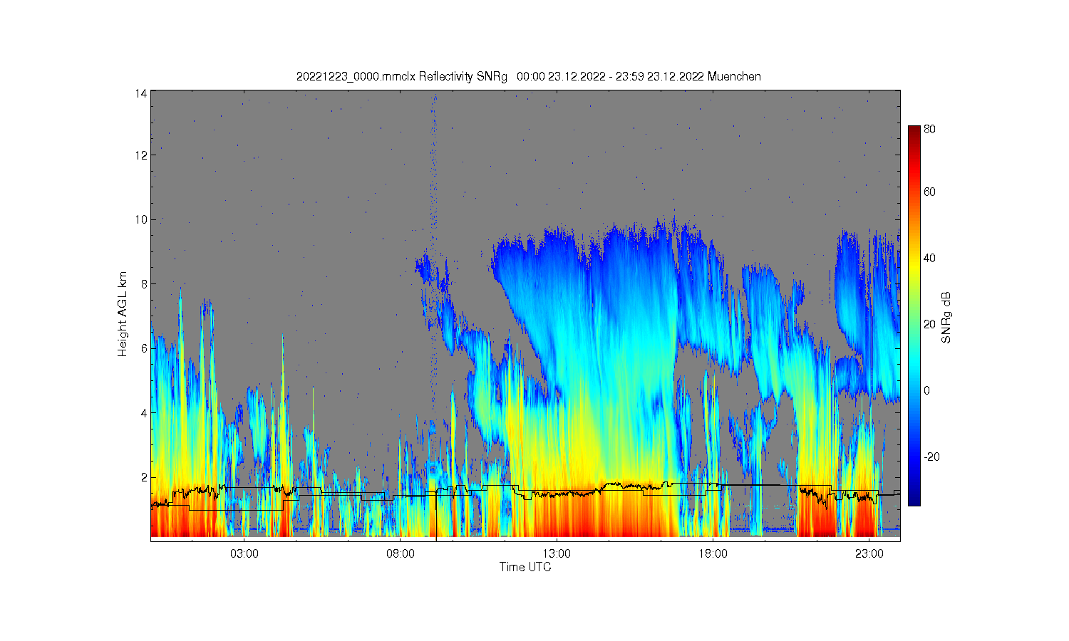Click the 18:00 time tick label
The height and width of the screenshot is (641, 1069).
(x=713, y=554)
